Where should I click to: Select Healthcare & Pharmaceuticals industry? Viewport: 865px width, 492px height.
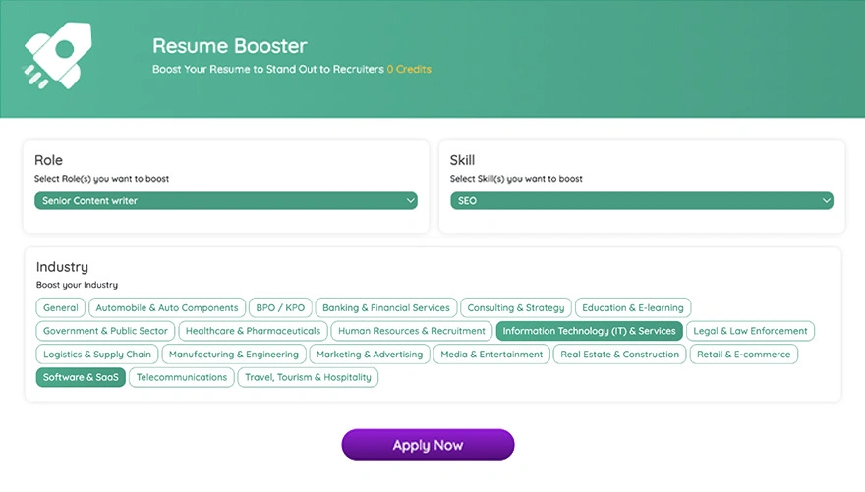[x=253, y=331]
